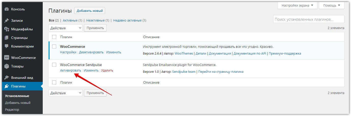Click the WooCommerce sidebar logo icon
The width and height of the screenshot is (351, 116).
(x=7, y=58)
